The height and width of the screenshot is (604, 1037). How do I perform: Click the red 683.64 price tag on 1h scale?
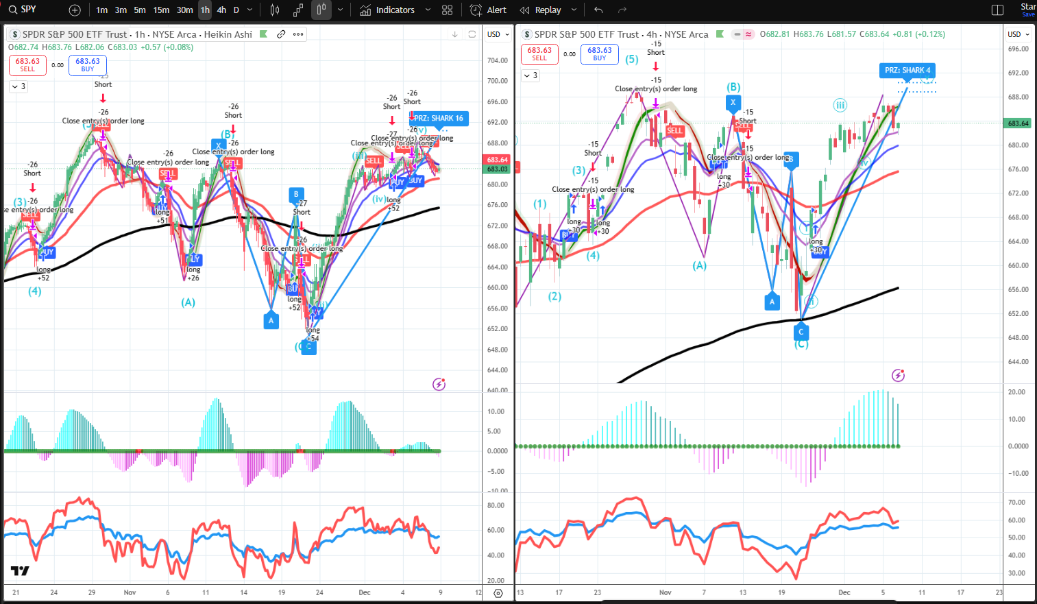pyautogui.click(x=497, y=160)
